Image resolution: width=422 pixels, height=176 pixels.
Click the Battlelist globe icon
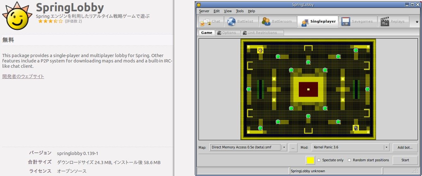231,22
